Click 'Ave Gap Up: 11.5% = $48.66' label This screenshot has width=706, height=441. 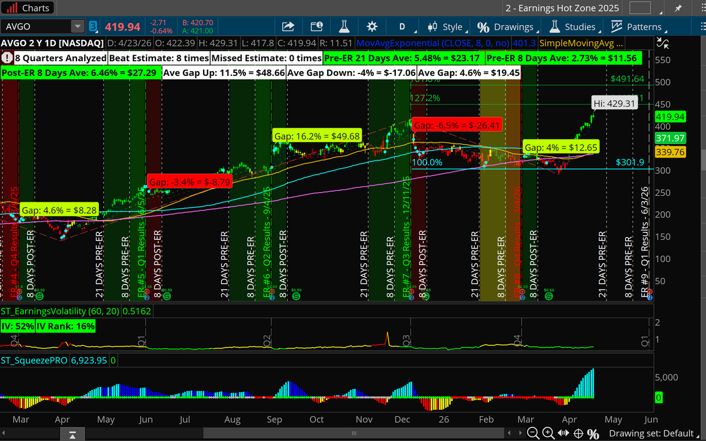[224, 72]
